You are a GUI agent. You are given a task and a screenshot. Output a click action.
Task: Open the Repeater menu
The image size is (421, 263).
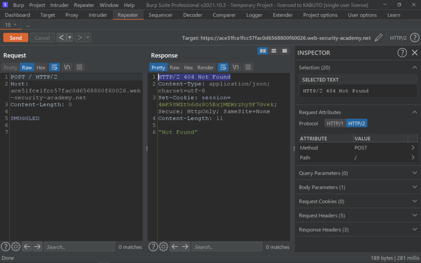(84, 5)
